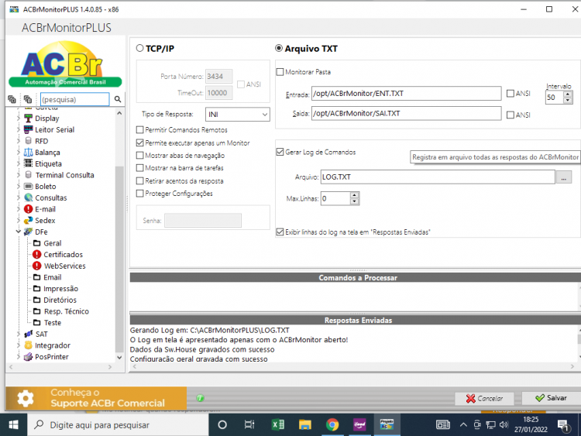Click the DFe icon in tree
Screen dimensions: 581x436
coord(28,232)
